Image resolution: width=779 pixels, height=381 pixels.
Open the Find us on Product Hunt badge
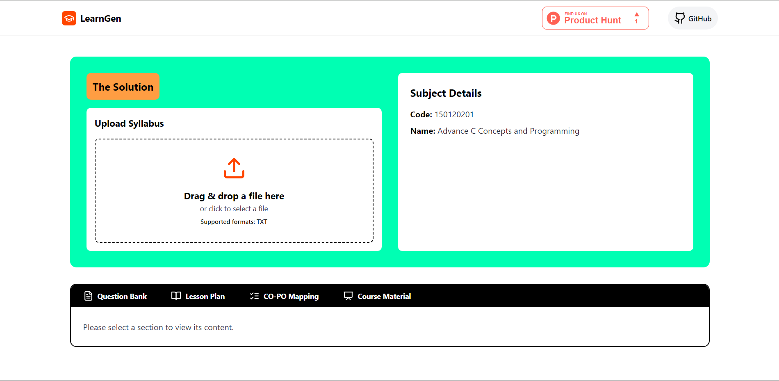[x=595, y=18]
